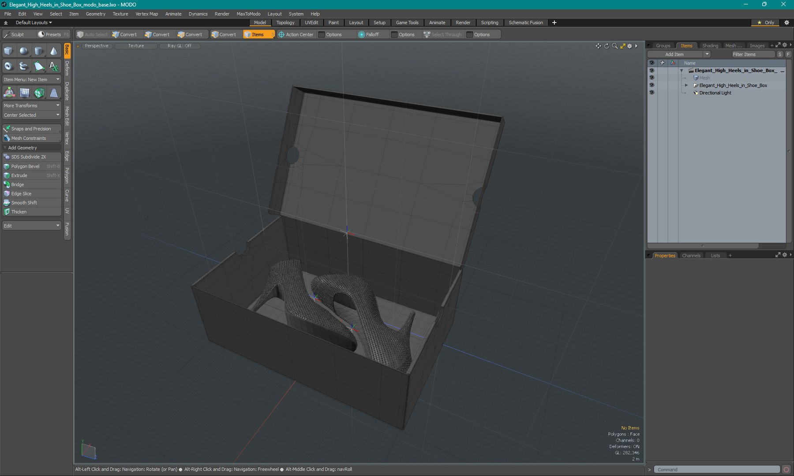794x476 pixels.
Task: Open the Default Layouts dropdown
Action: coord(34,22)
